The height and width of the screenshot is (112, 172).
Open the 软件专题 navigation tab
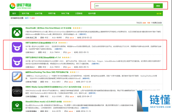pos(92,13)
